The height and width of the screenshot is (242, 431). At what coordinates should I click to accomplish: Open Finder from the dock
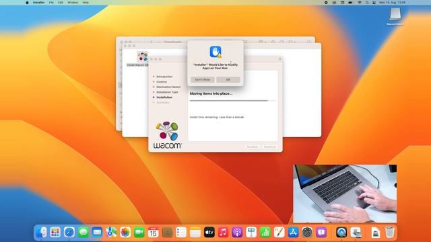coord(41,233)
